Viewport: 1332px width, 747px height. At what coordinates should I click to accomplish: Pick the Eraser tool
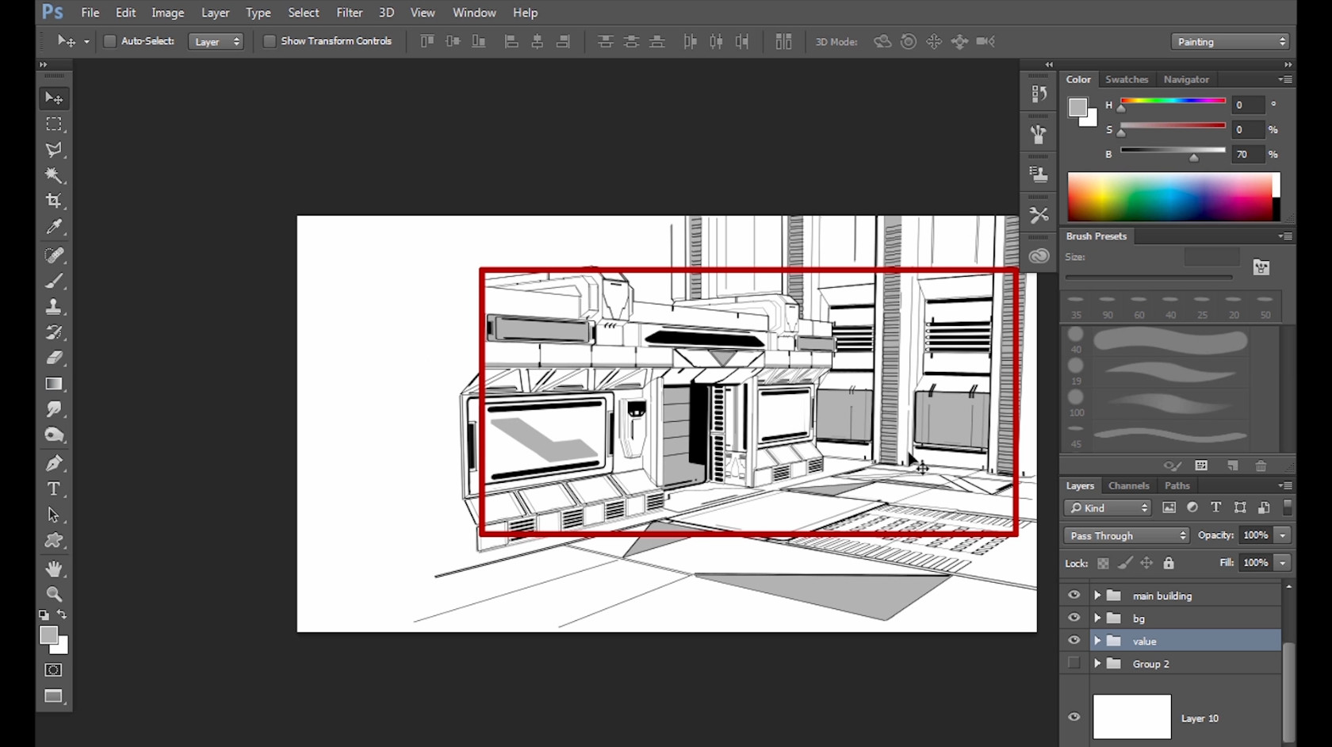pos(53,358)
